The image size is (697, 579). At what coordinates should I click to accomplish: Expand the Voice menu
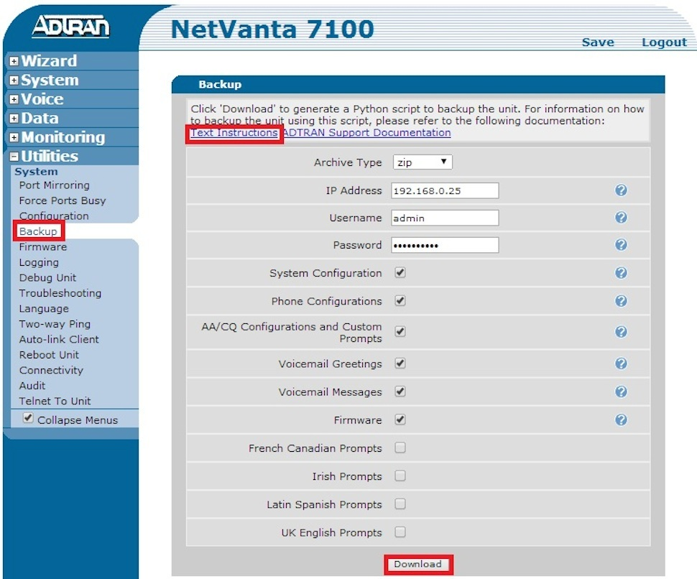(x=14, y=100)
